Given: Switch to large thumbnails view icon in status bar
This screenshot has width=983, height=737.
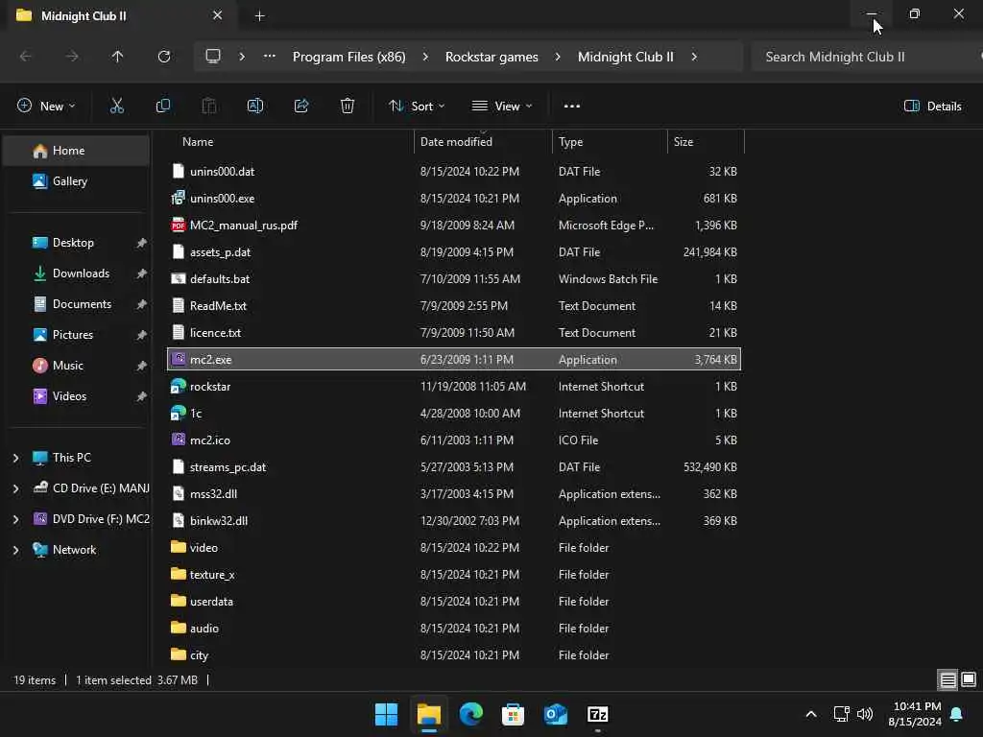Looking at the screenshot, I should tap(969, 680).
